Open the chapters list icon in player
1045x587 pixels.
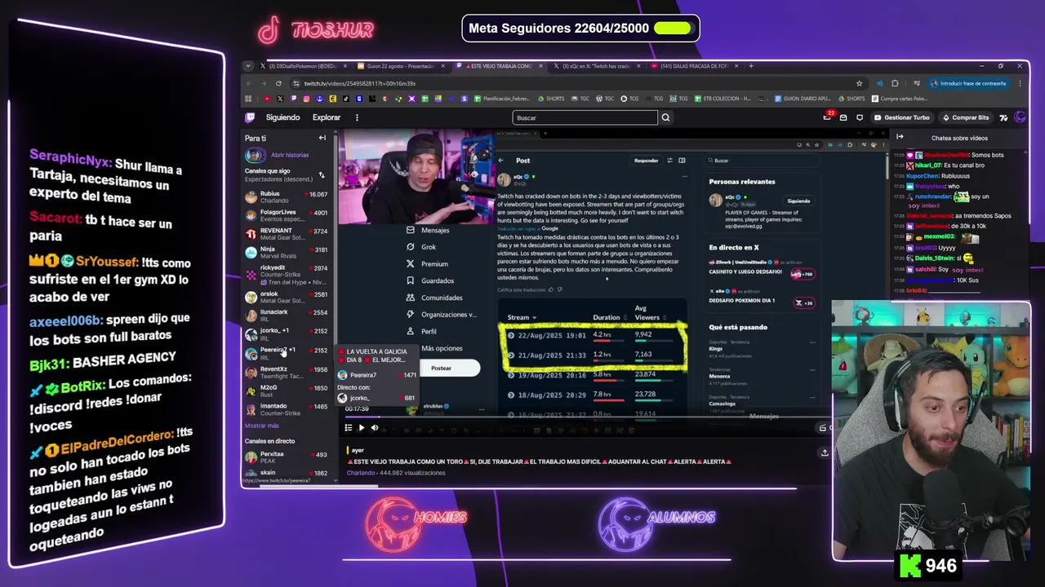click(349, 428)
